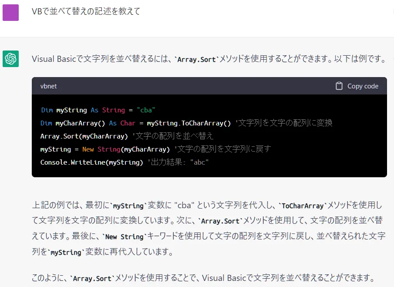This screenshot has height=287, width=394.
Task: Click the "cba" string literal in code
Action: click(146, 110)
